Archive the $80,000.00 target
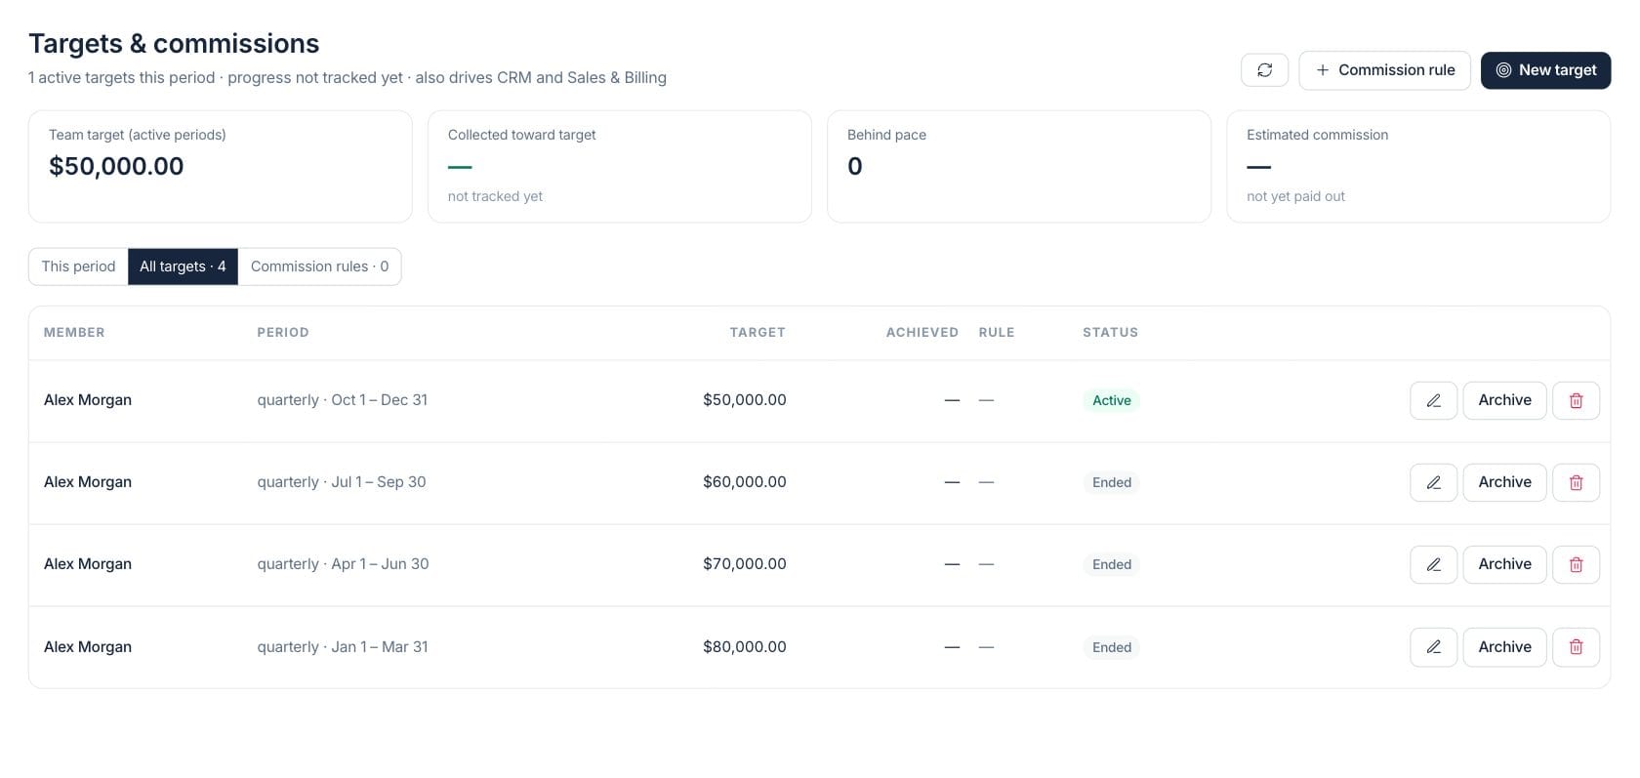1640x778 pixels. coord(1504,647)
